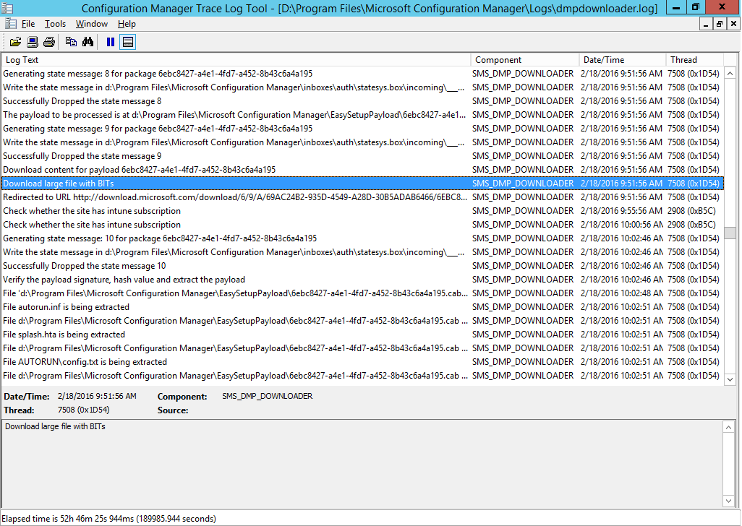
Task: Click the Date/Time value in the details pane
Action: pyautogui.click(x=97, y=396)
